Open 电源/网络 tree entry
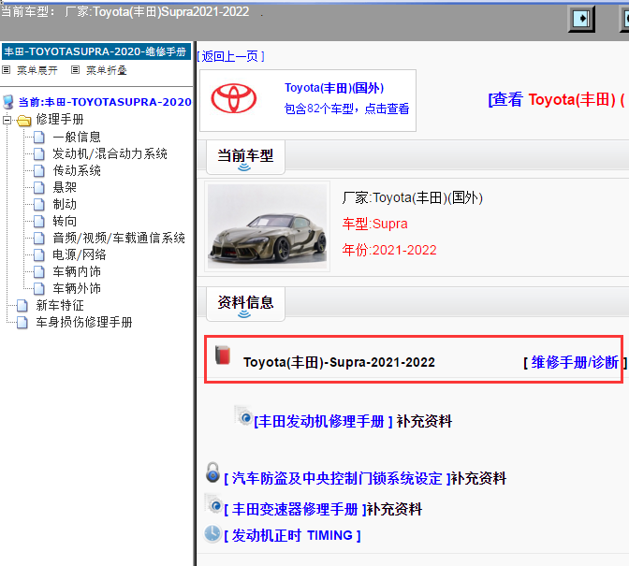The width and height of the screenshot is (629, 566). coord(80,255)
